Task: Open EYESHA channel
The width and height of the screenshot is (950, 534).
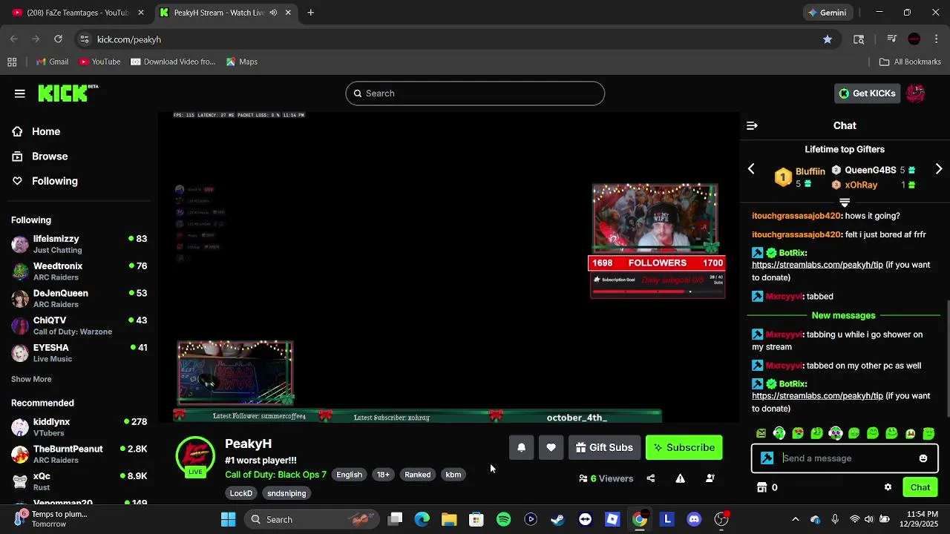Action: (x=79, y=353)
